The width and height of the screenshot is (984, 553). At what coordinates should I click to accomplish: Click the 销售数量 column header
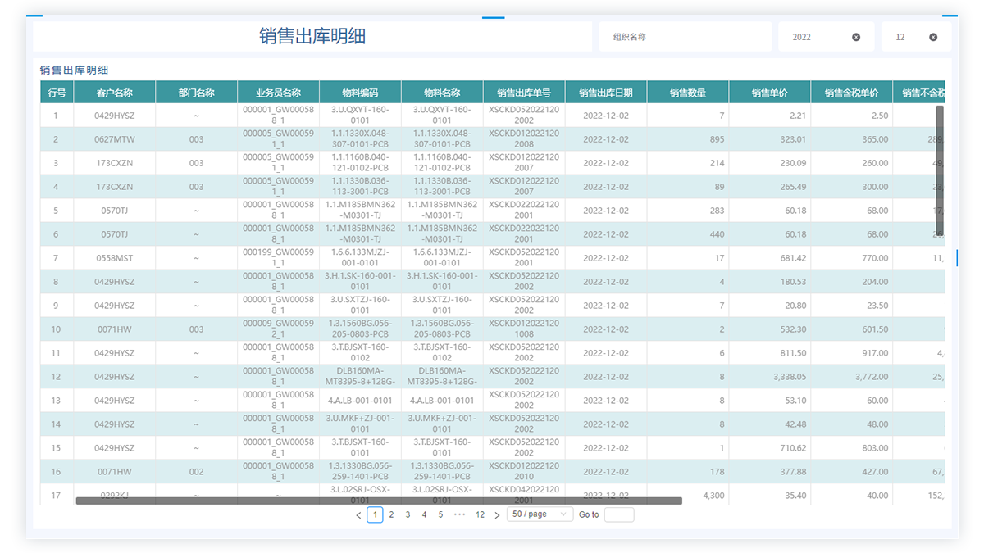pos(688,93)
